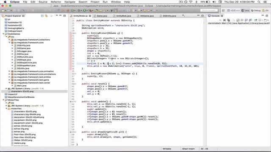Click the Open Perspective icon
Image resolution: width=271 pixels, height=152 pixels.
[x=223, y=11]
